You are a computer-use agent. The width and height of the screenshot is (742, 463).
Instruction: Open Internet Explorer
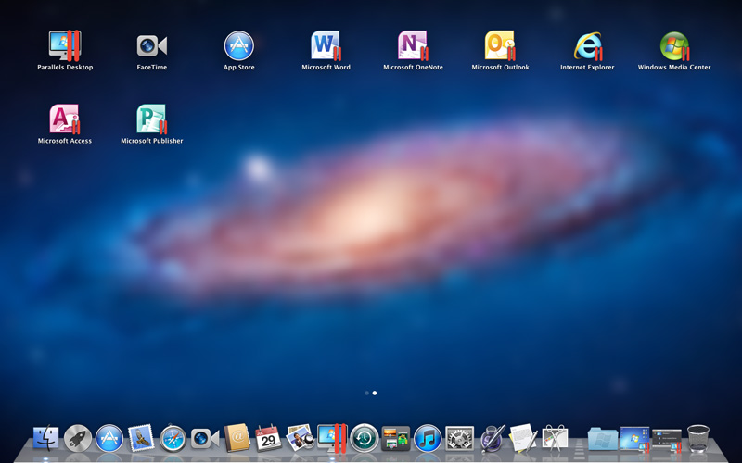pyautogui.click(x=587, y=45)
